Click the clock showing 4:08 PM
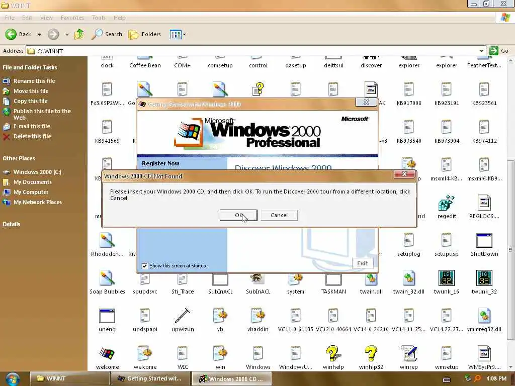The height and width of the screenshot is (386, 515). 496,378
